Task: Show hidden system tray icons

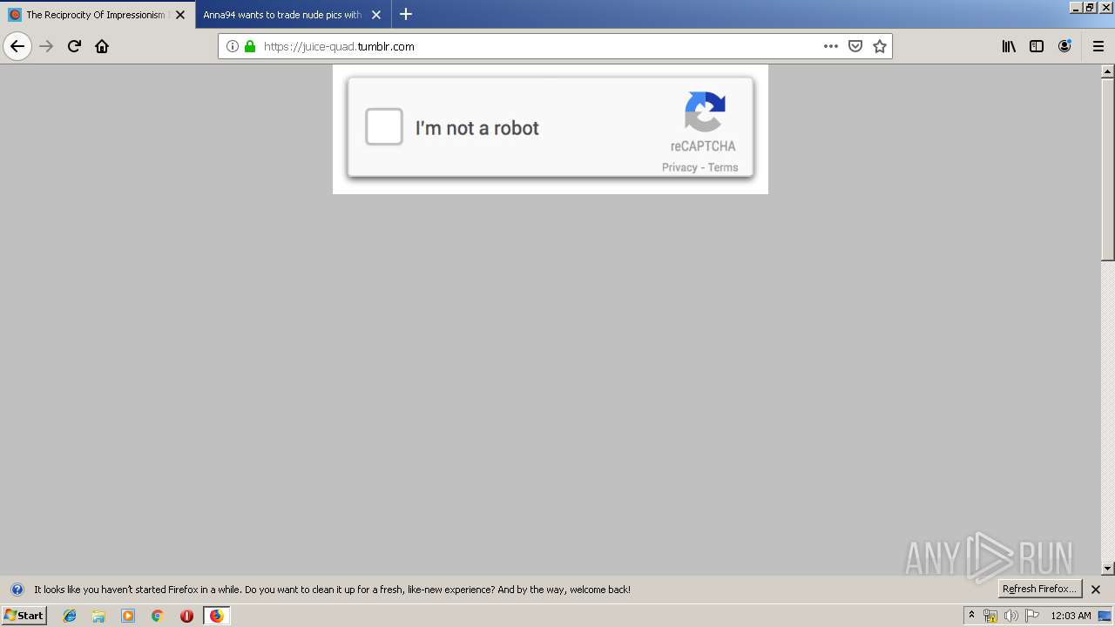Action: coord(971,616)
